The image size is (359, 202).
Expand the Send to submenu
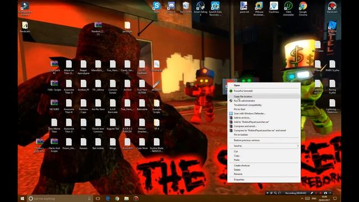point(264,146)
